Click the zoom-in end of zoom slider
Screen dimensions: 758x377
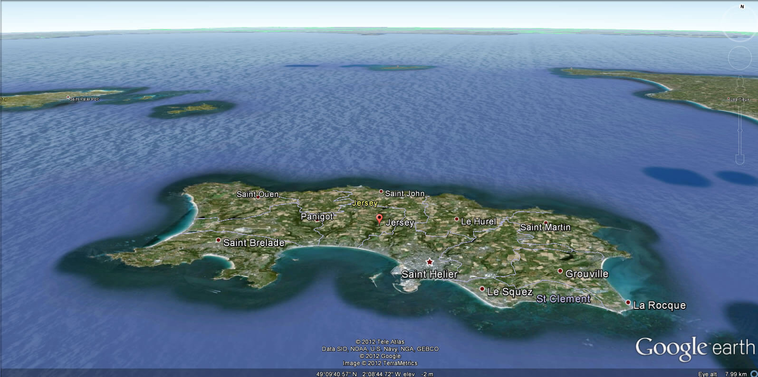click(739, 82)
